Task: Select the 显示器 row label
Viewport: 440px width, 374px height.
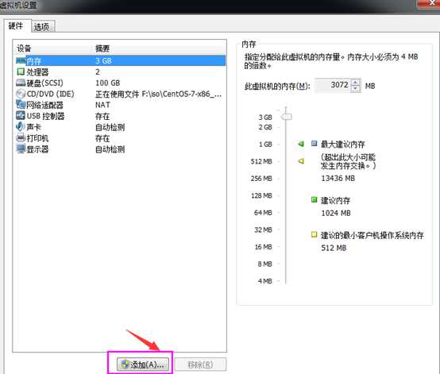Action: pyautogui.click(x=37, y=149)
